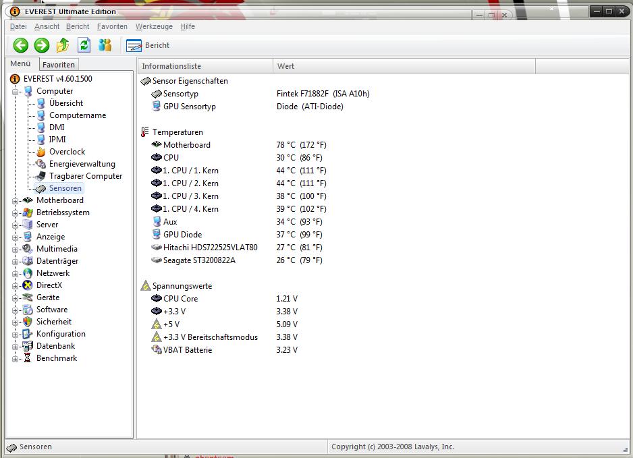Image resolution: width=633 pixels, height=458 pixels.
Task: Select Computername in the tree
Action: 78,115
